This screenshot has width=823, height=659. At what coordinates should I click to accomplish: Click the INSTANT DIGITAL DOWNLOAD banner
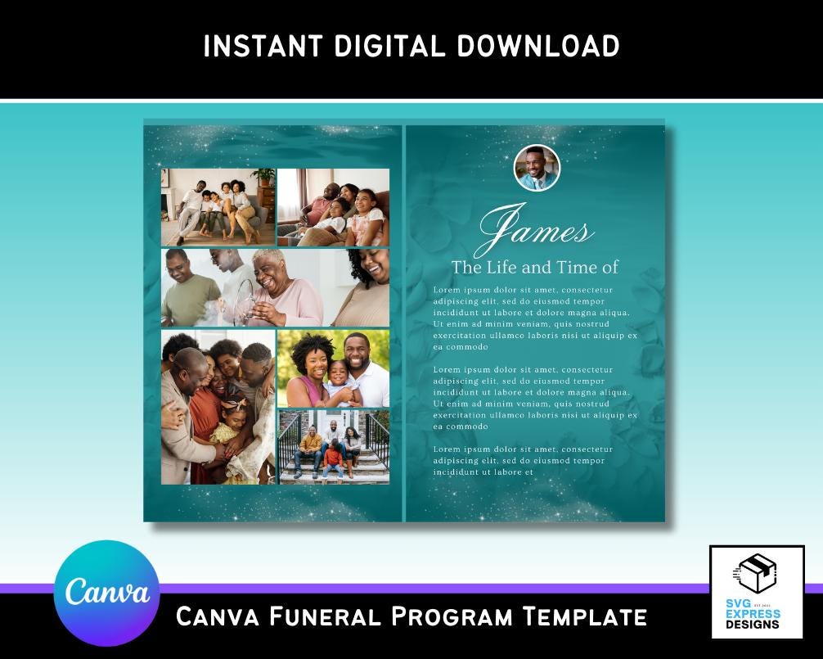pyautogui.click(x=411, y=47)
